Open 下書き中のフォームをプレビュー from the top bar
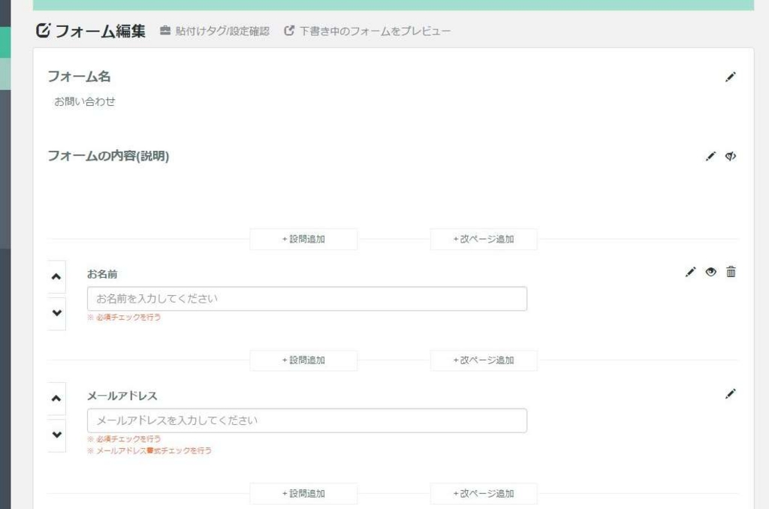 pos(372,31)
